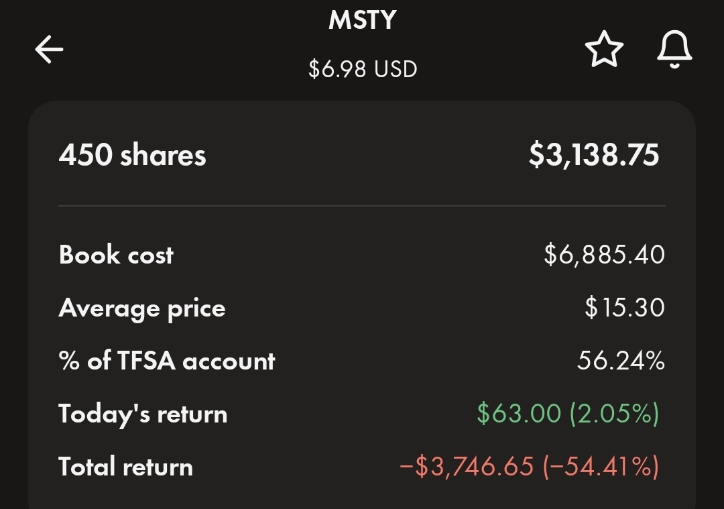Image resolution: width=724 pixels, height=509 pixels.
Task: Tap the 56.24% account percentage
Action: tap(621, 361)
